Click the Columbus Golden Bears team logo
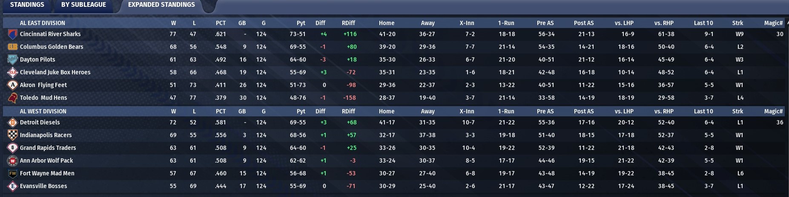This screenshot has height=197, width=789. (x=12, y=47)
